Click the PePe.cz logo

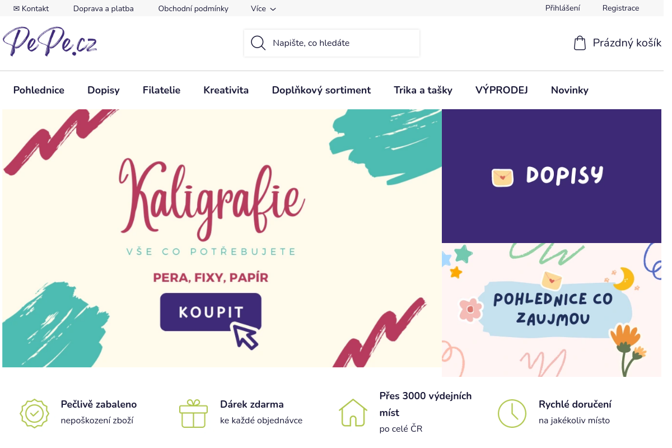[x=50, y=42]
